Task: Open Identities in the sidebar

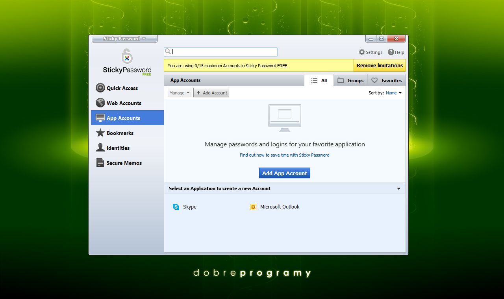Action: click(x=127, y=148)
